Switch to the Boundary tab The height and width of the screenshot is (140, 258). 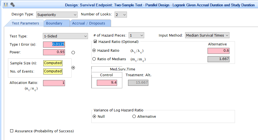(54, 23)
